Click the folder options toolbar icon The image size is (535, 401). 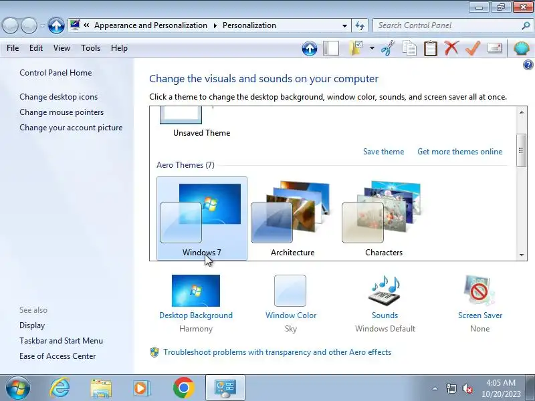click(x=356, y=48)
